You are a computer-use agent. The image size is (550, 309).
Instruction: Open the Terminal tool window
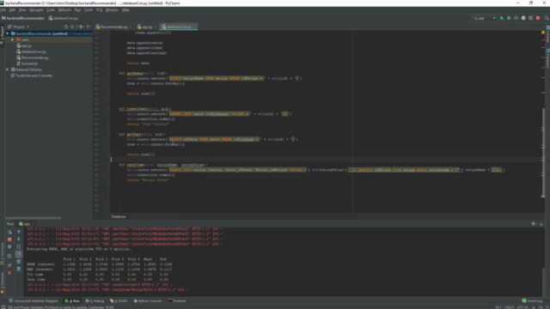tap(177, 300)
